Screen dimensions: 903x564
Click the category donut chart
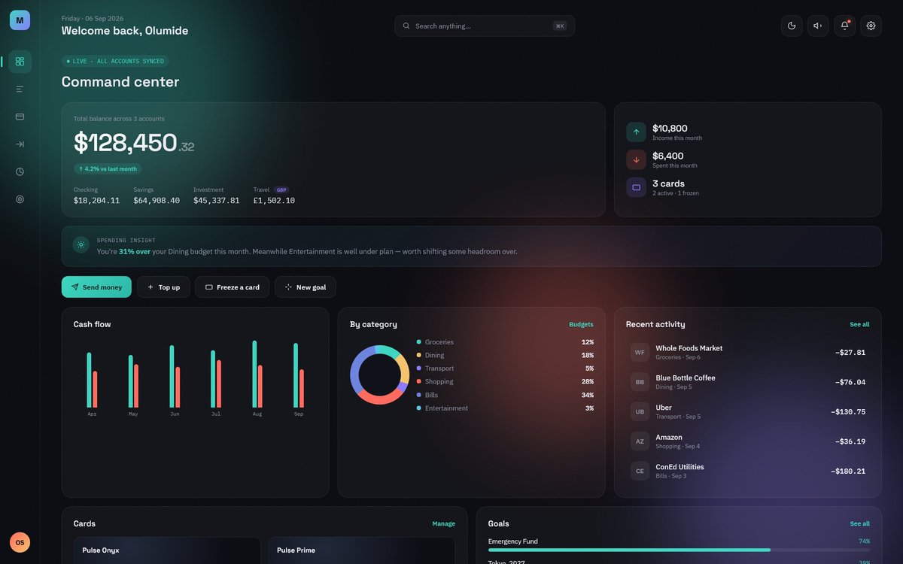coord(379,375)
